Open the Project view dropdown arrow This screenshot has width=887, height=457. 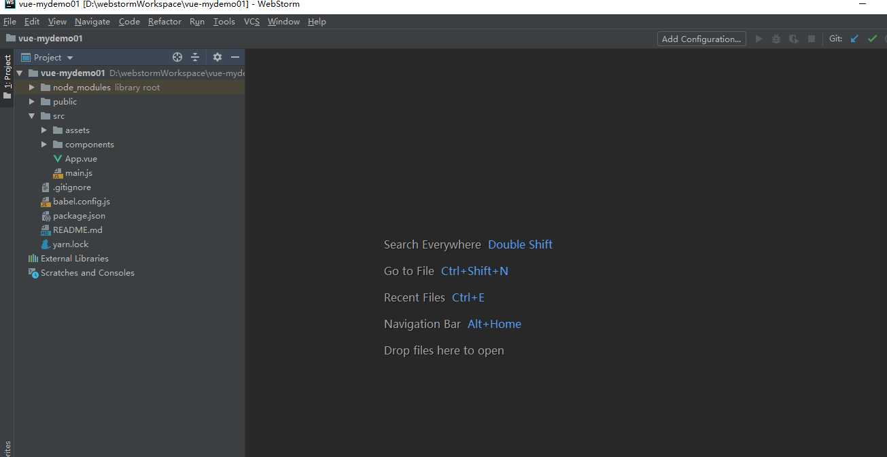70,58
